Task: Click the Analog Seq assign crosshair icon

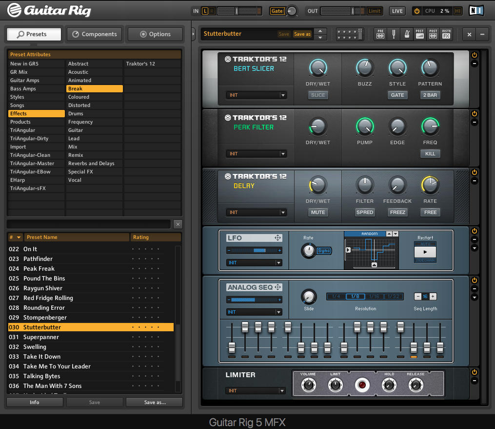Action: tap(278, 287)
